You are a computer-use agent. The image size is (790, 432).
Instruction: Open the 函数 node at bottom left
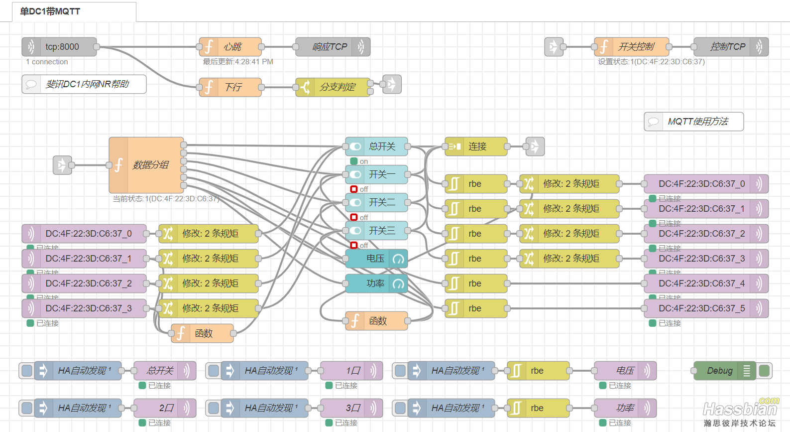[202, 333]
